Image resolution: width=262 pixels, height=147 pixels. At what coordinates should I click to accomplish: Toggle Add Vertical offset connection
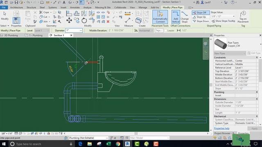click(x=176, y=17)
